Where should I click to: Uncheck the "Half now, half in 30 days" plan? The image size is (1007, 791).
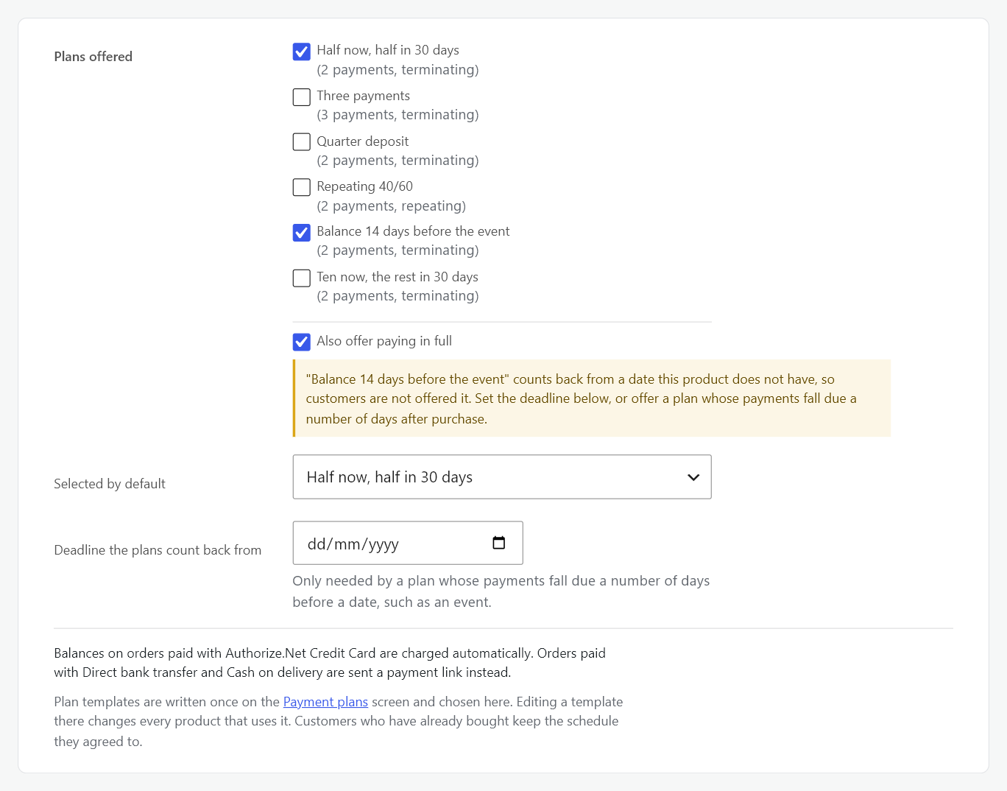pos(301,52)
